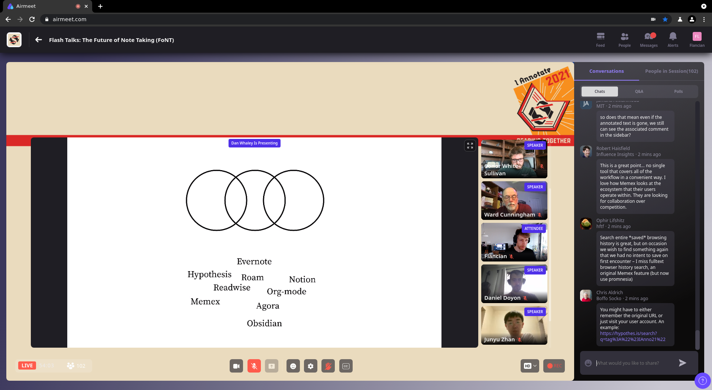This screenshot has width=712, height=390.
Task: Click the camera indicator in address bar
Action: [x=653, y=19]
